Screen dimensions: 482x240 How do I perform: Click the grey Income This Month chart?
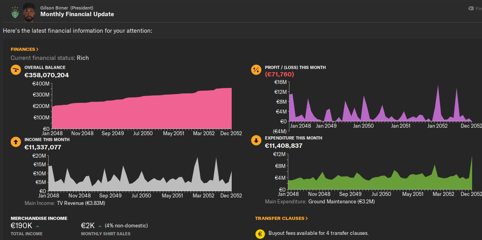click(140, 174)
